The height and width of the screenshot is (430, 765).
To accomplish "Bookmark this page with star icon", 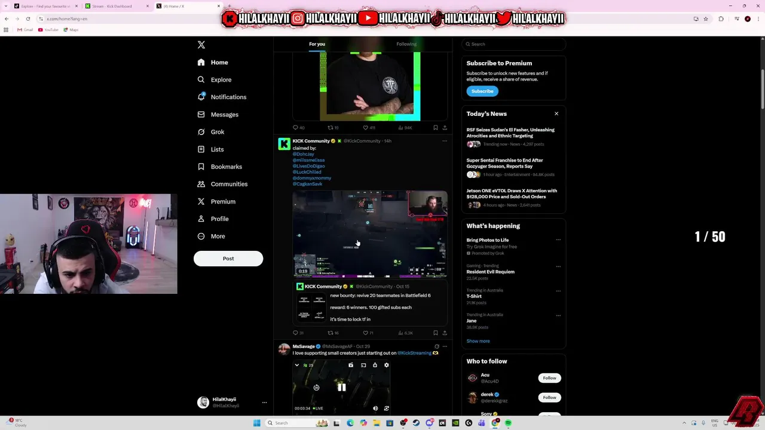I will [706, 19].
